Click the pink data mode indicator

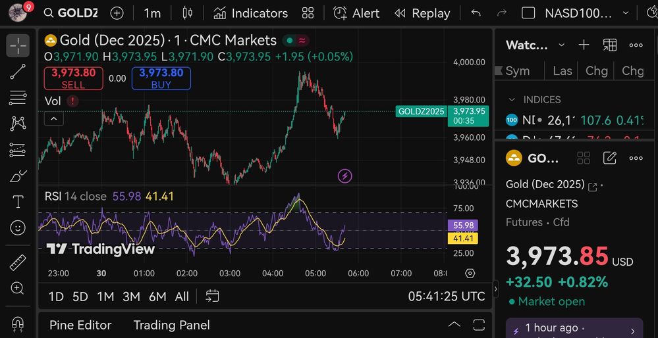click(x=302, y=41)
